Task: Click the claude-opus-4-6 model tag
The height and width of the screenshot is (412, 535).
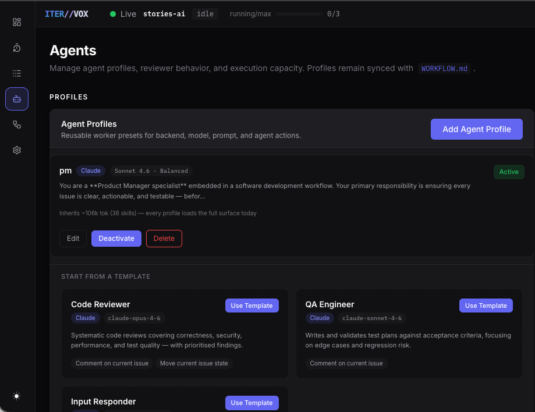Action: (134, 318)
